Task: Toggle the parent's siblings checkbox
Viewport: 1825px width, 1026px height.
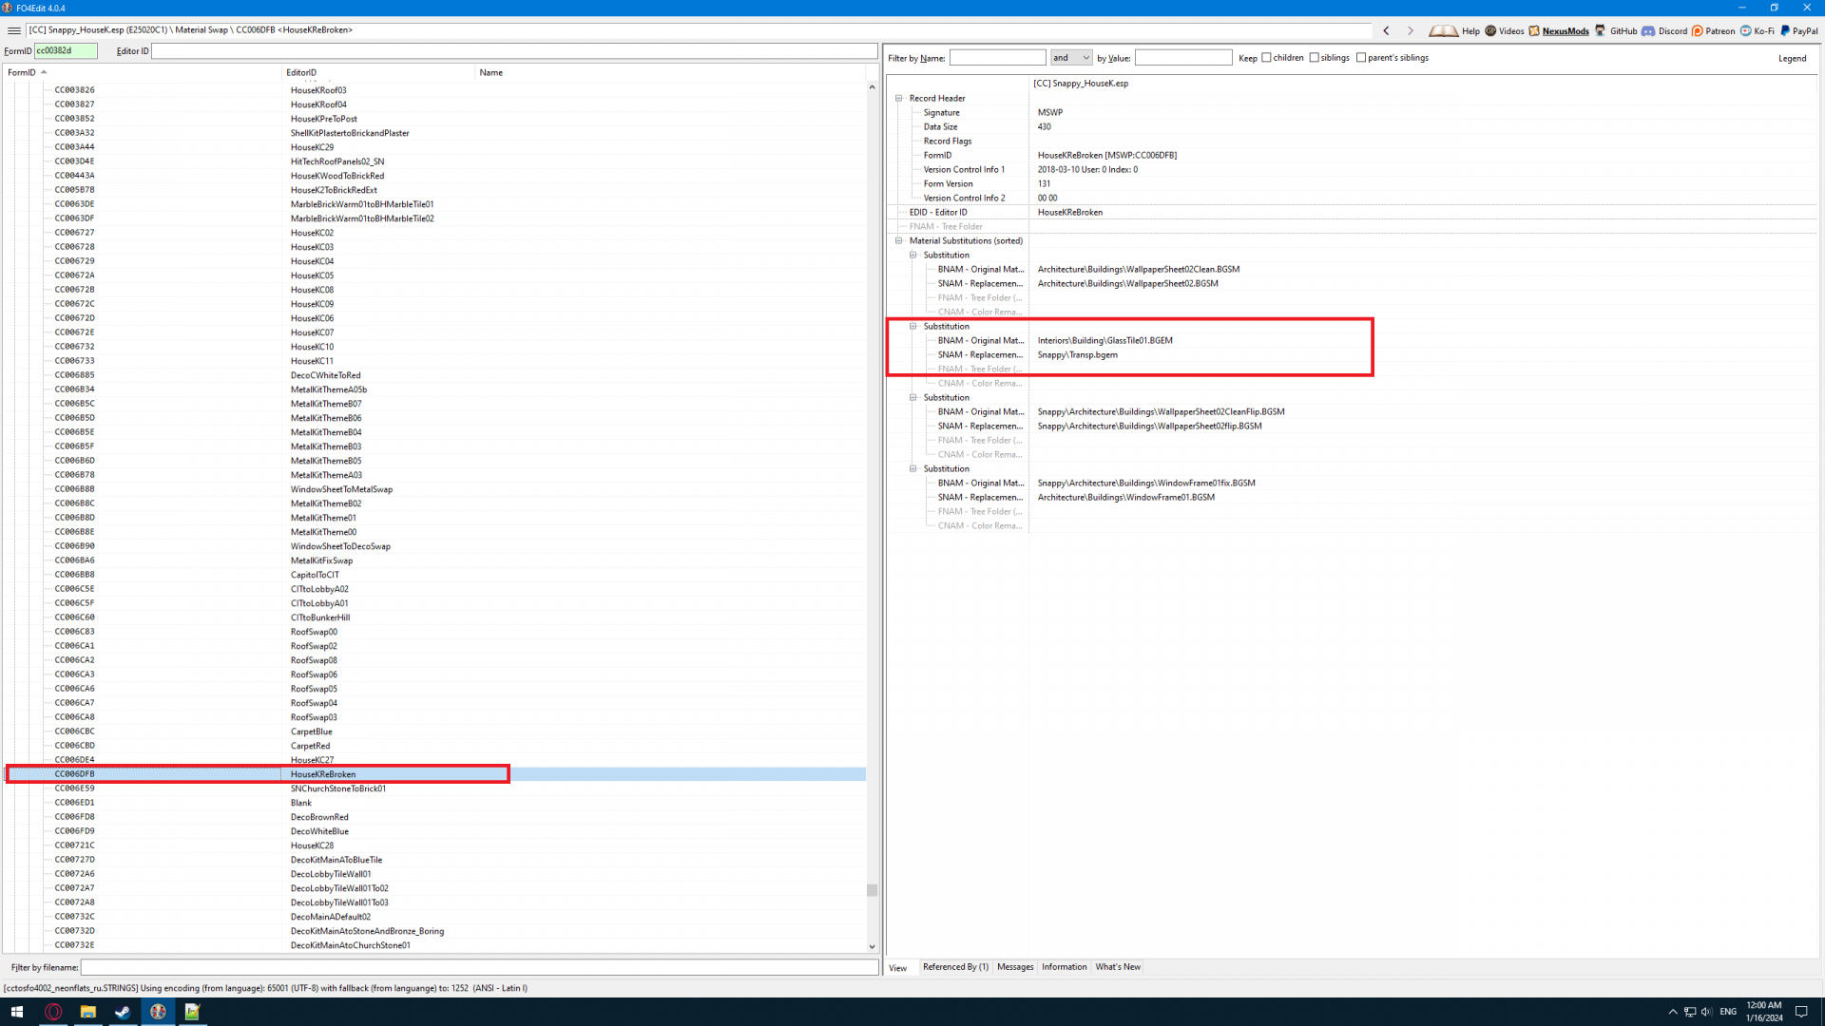Action: (1361, 58)
